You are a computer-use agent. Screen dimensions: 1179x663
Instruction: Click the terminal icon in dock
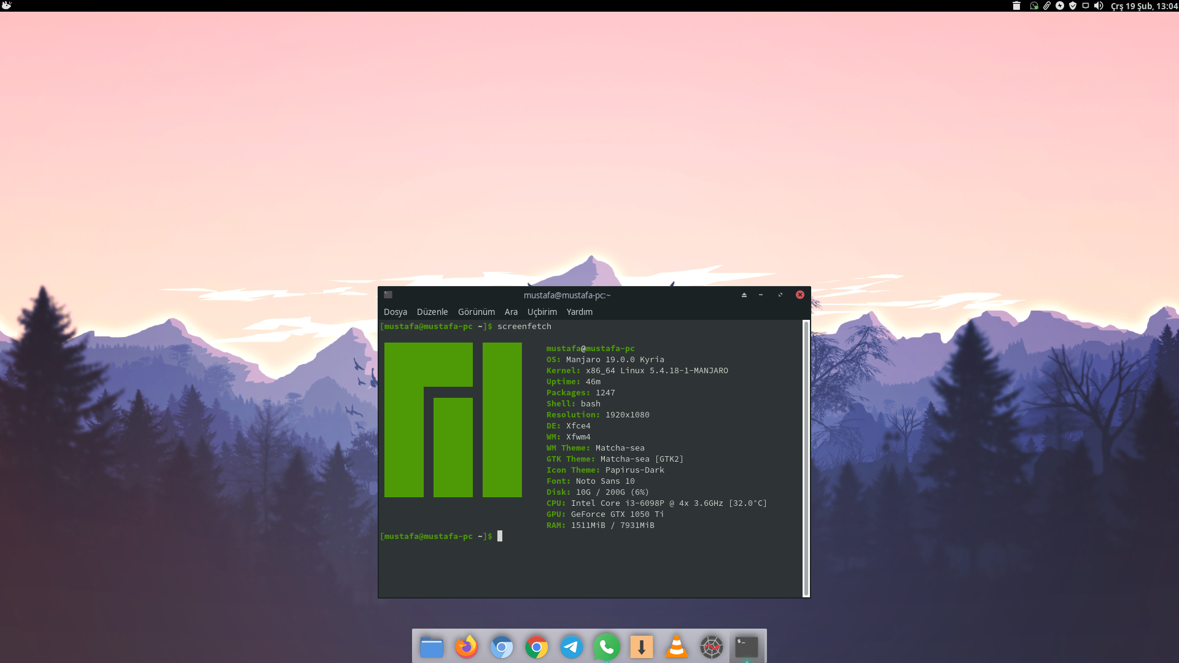746,647
